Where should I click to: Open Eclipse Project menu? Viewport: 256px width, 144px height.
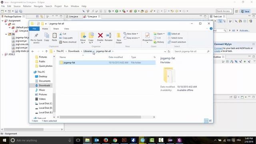pos(58,6)
